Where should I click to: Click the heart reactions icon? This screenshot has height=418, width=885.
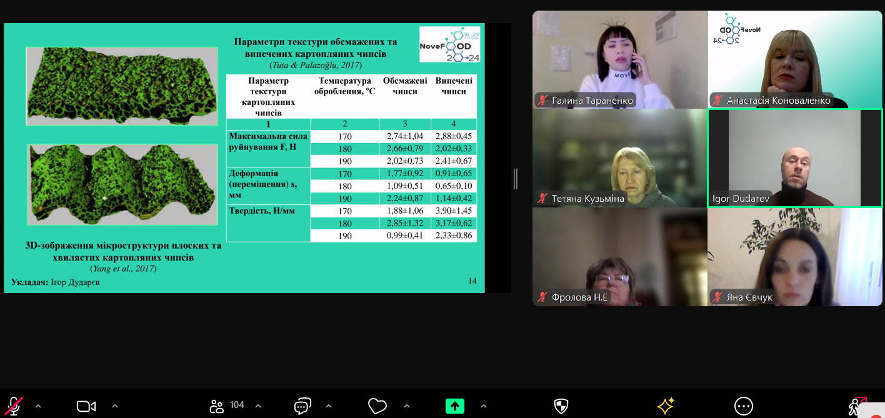pos(377,406)
